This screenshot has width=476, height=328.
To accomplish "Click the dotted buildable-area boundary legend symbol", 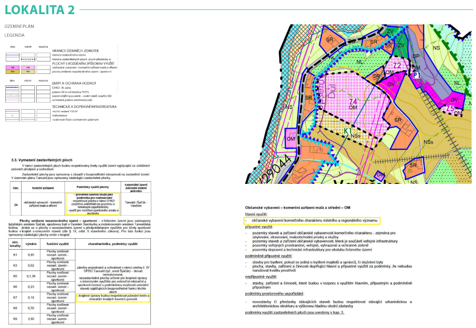I will point(27,59).
